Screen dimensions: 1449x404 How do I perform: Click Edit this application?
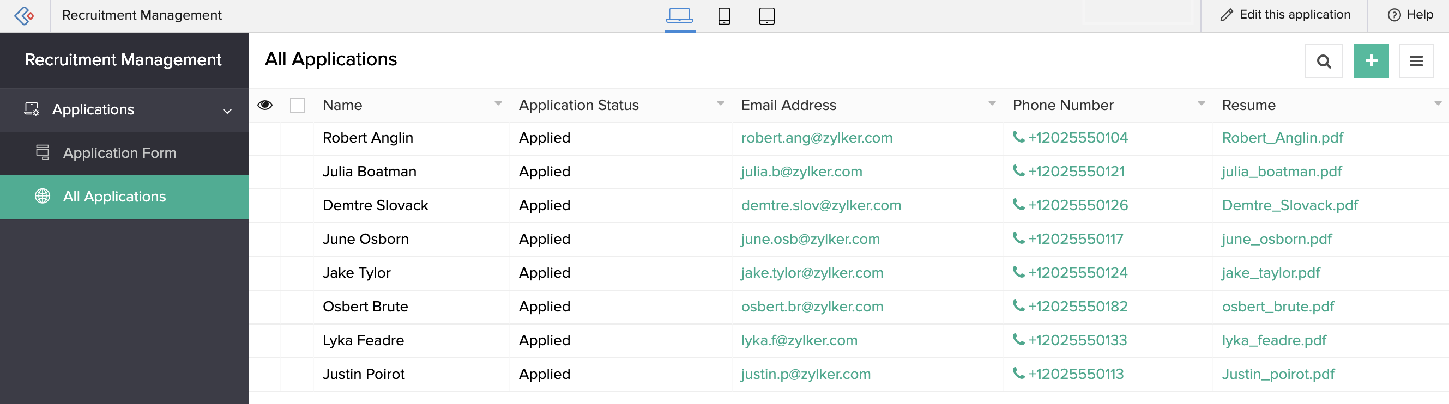[1285, 15]
